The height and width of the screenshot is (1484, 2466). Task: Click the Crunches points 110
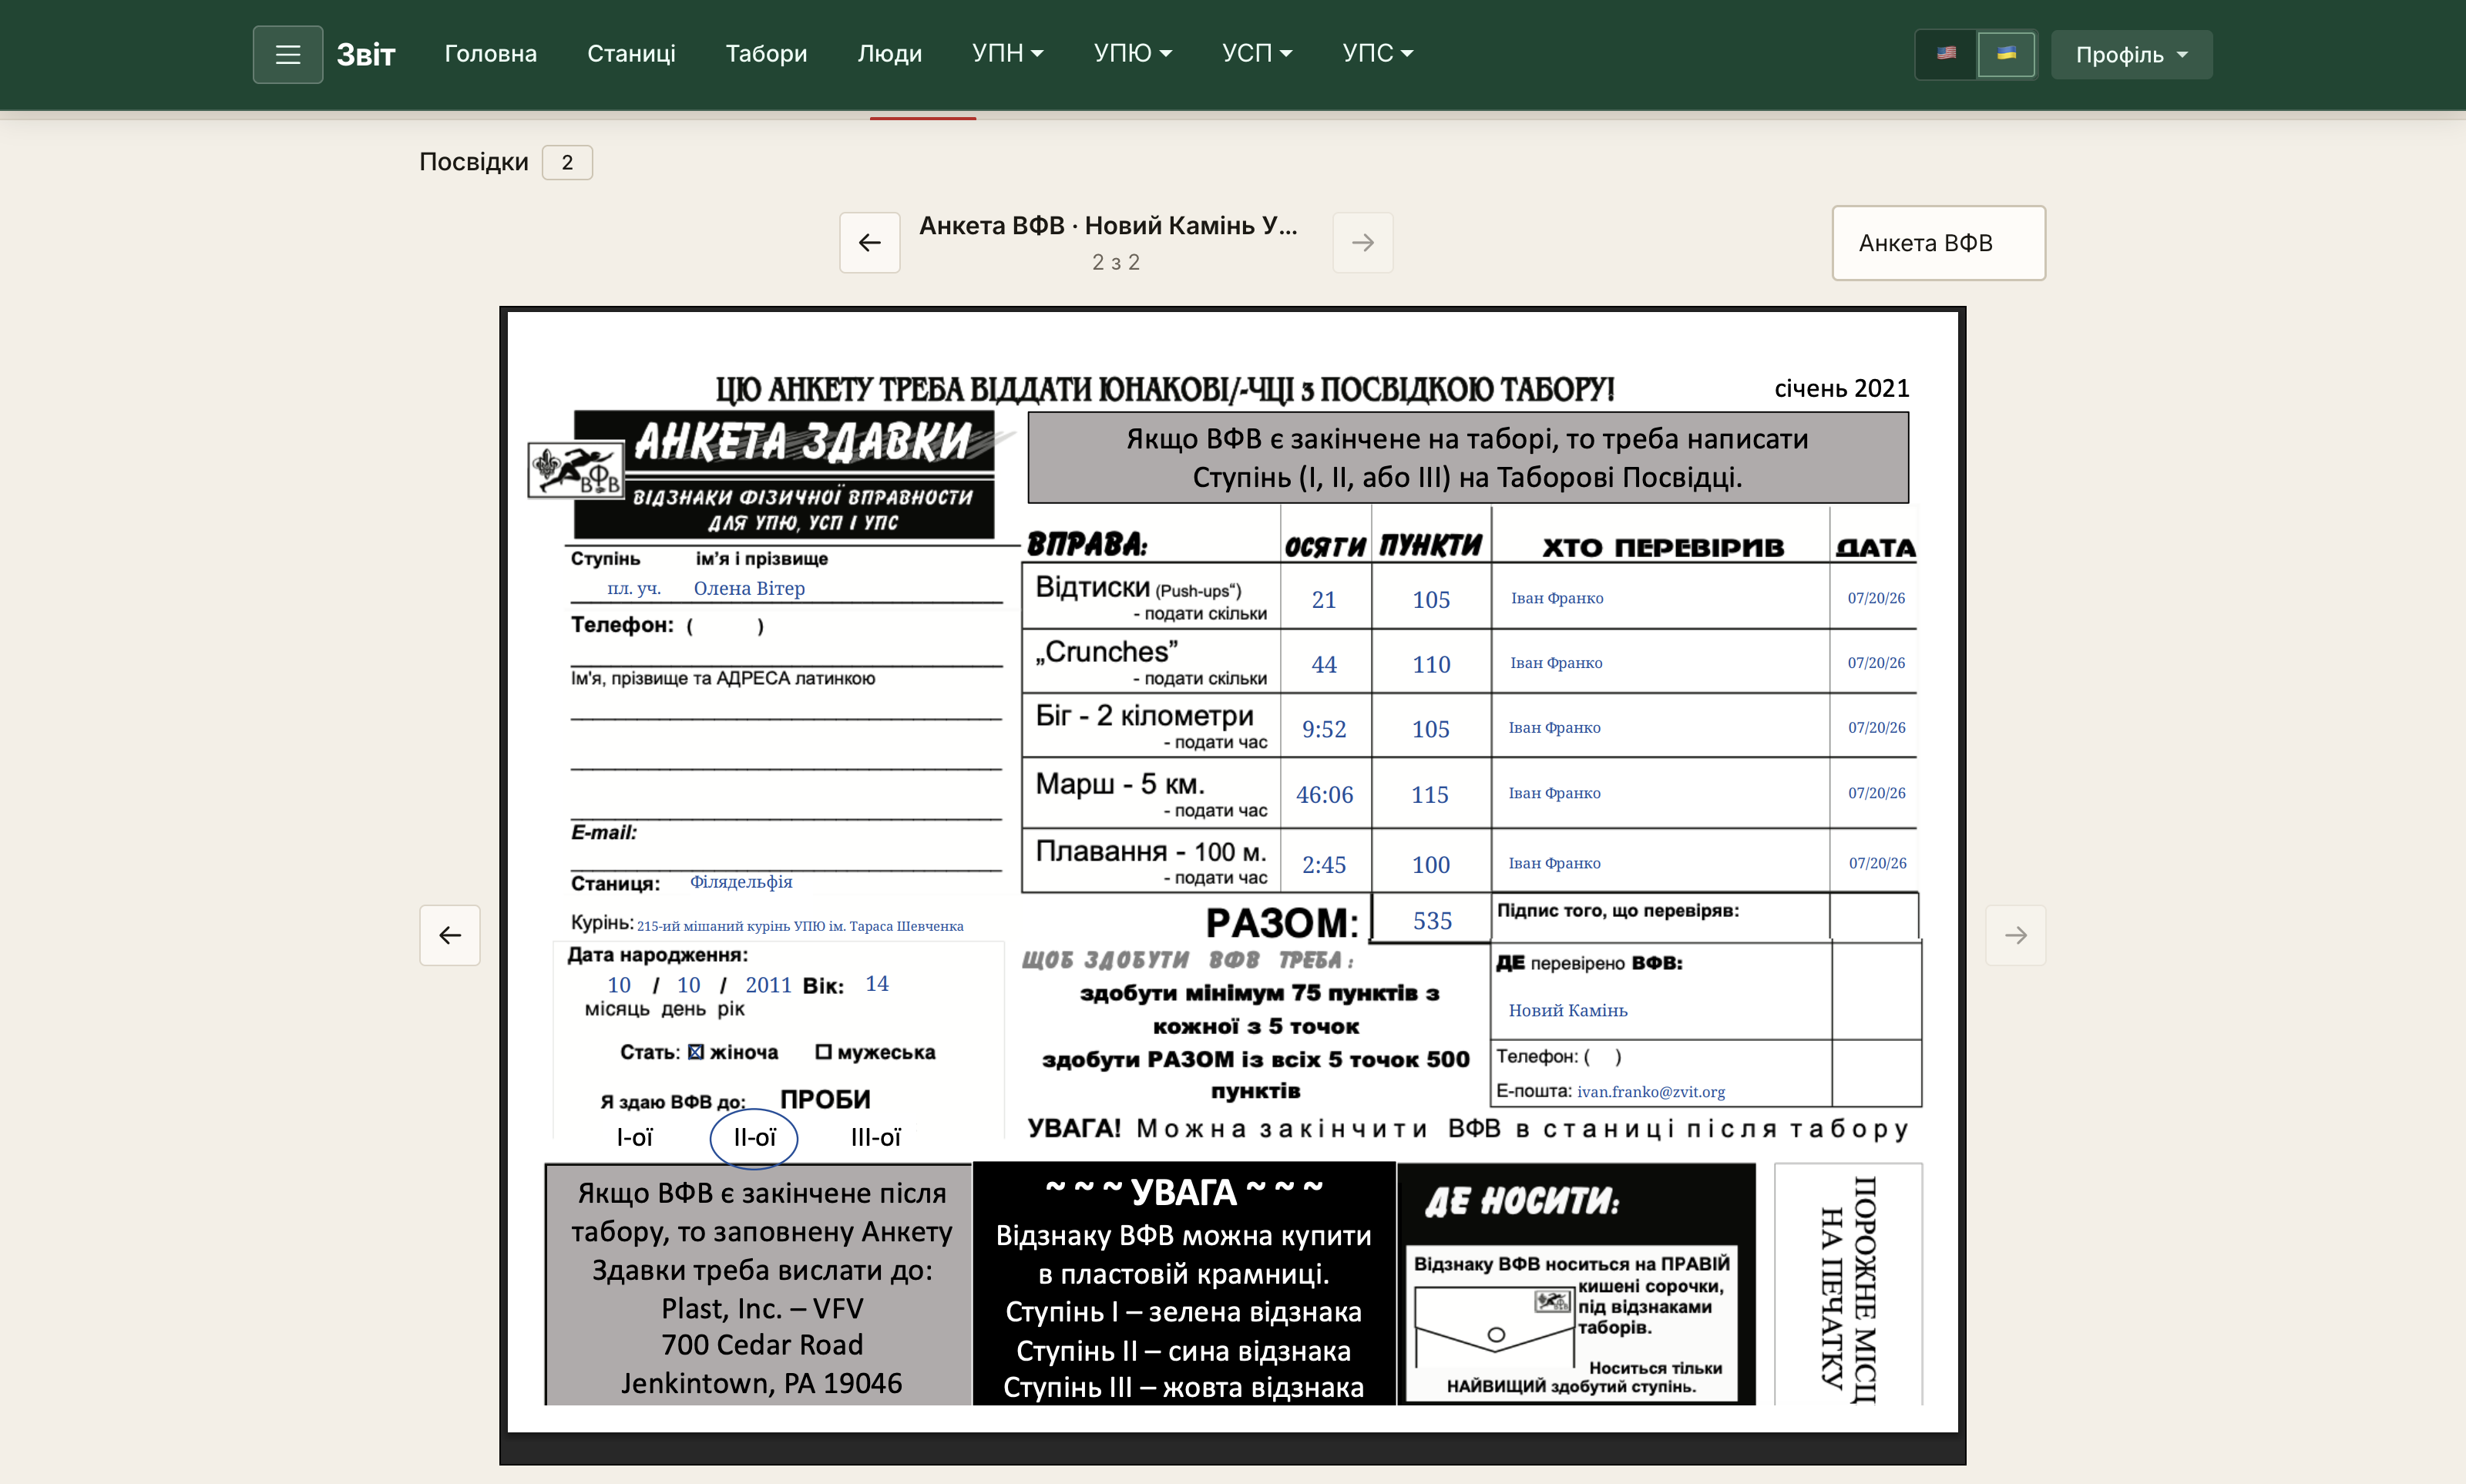coord(1431,664)
